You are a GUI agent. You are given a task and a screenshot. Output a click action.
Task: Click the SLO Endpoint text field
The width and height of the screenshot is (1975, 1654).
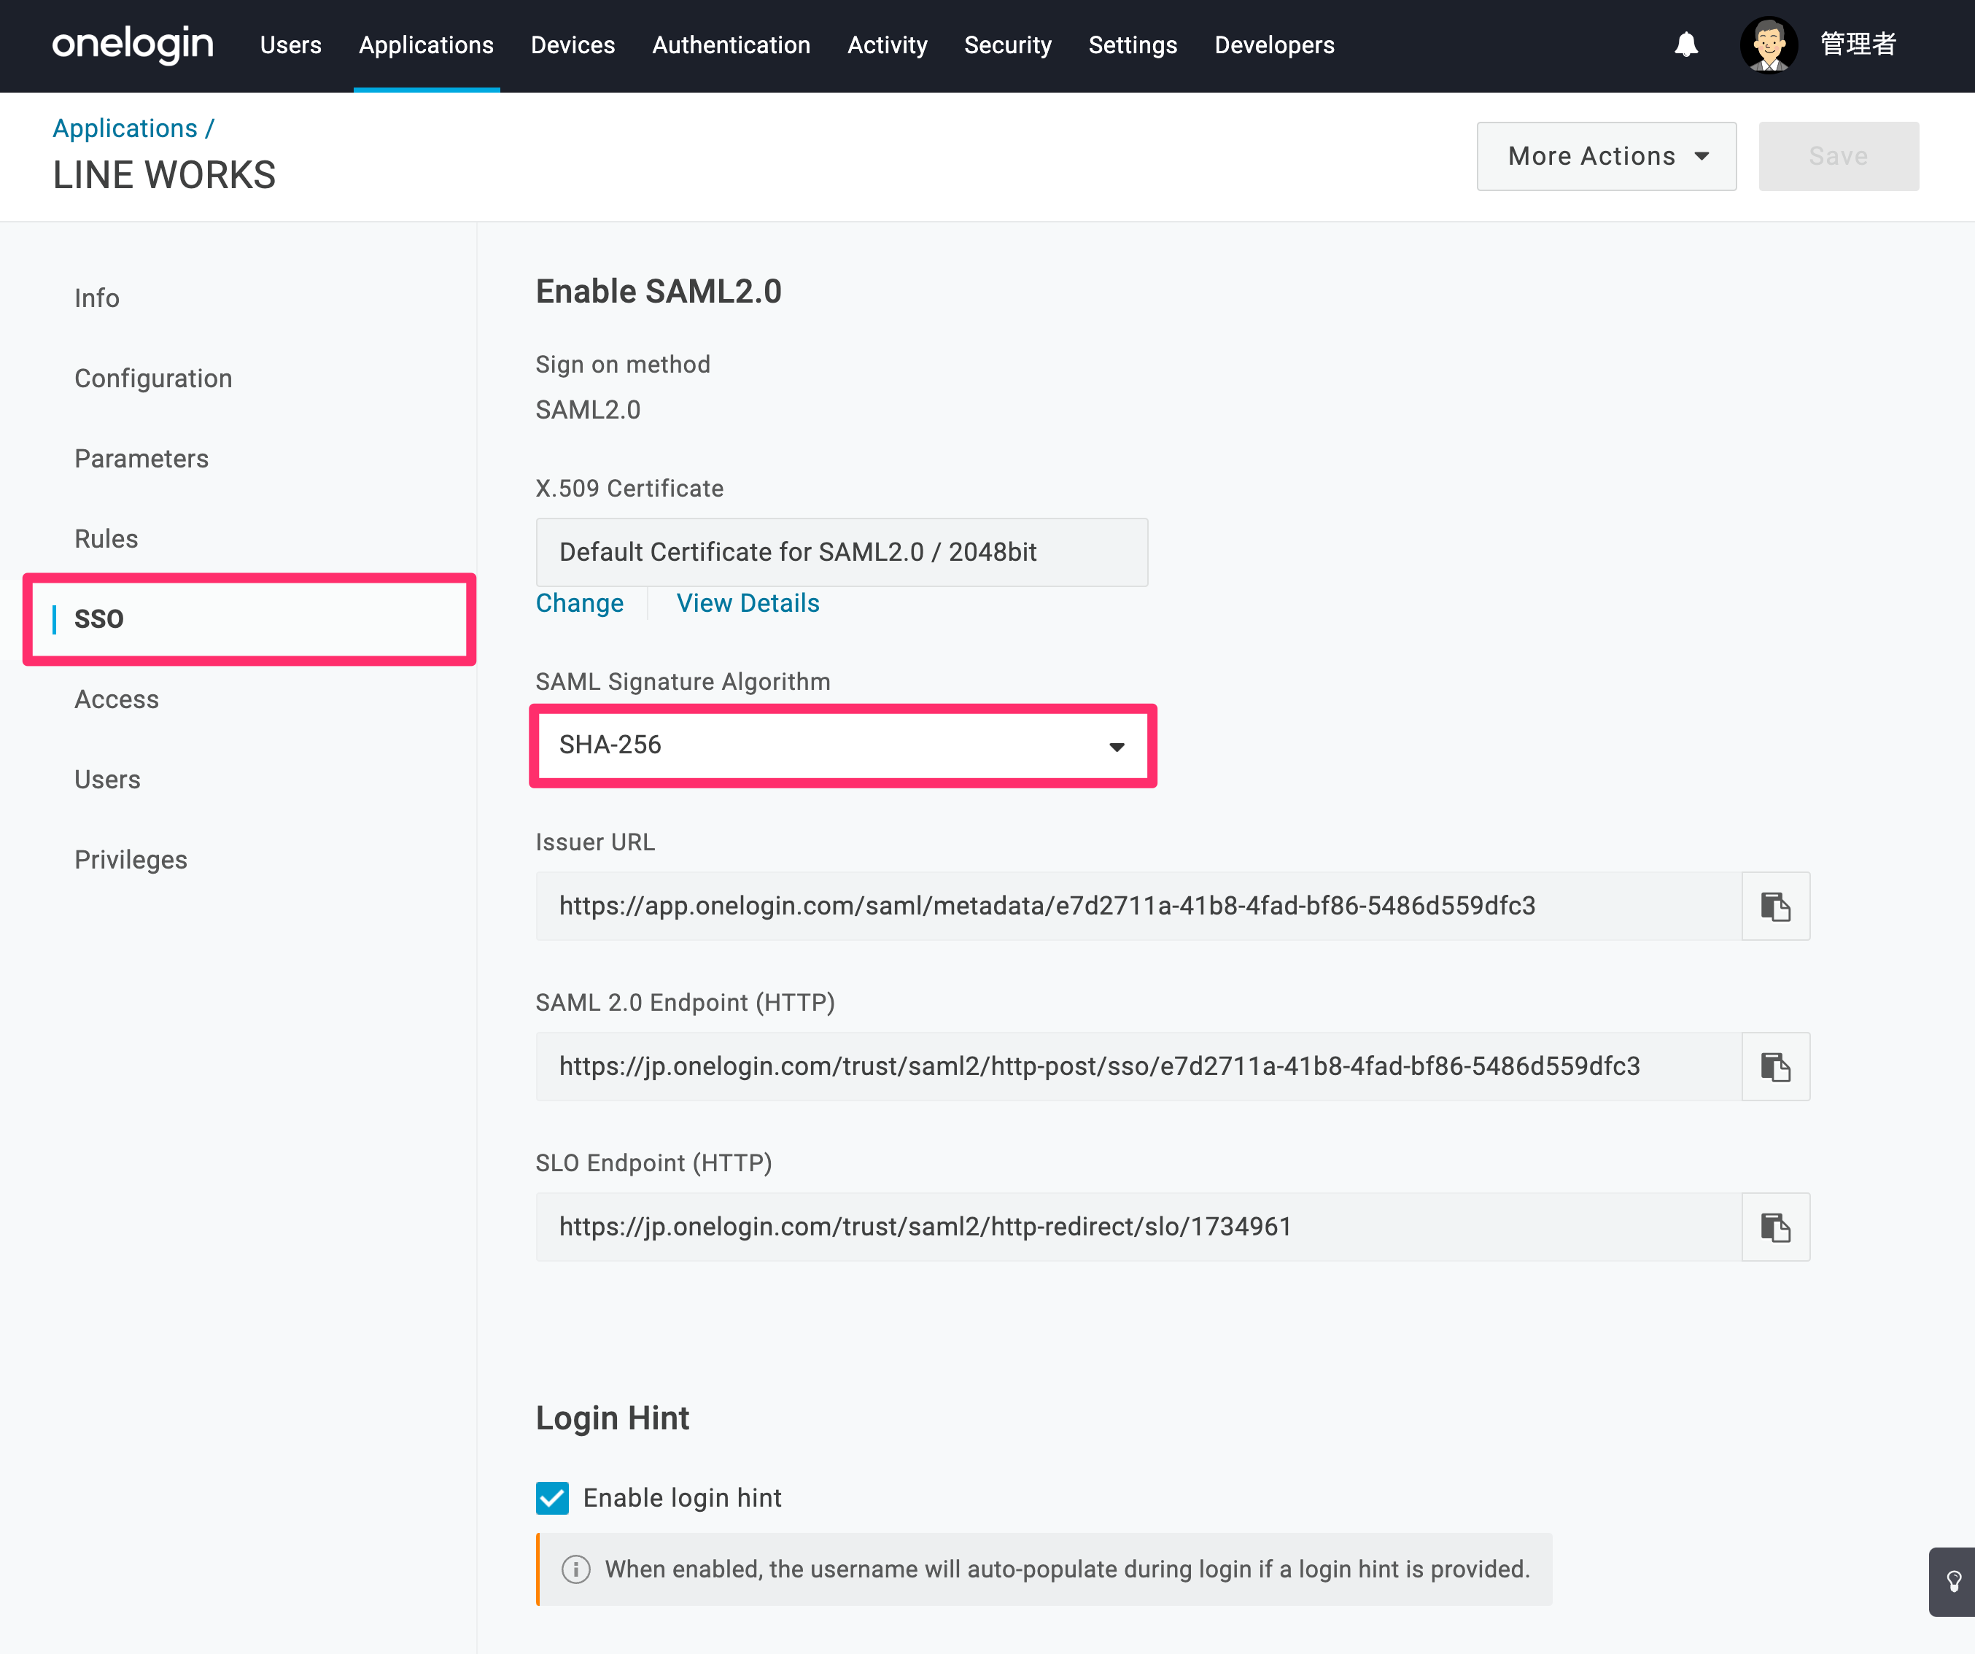(x=1139, y=1227)
